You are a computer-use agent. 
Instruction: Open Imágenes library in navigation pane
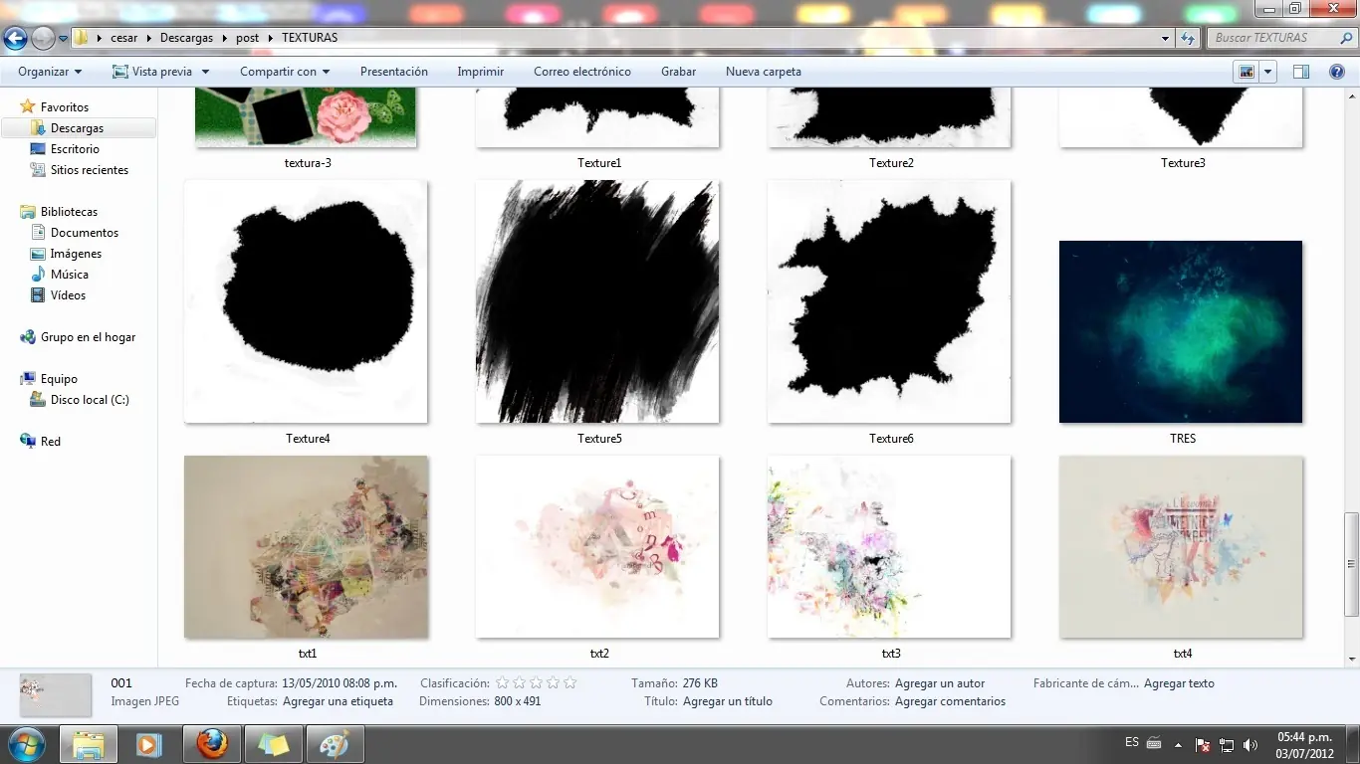coord(76,254)
